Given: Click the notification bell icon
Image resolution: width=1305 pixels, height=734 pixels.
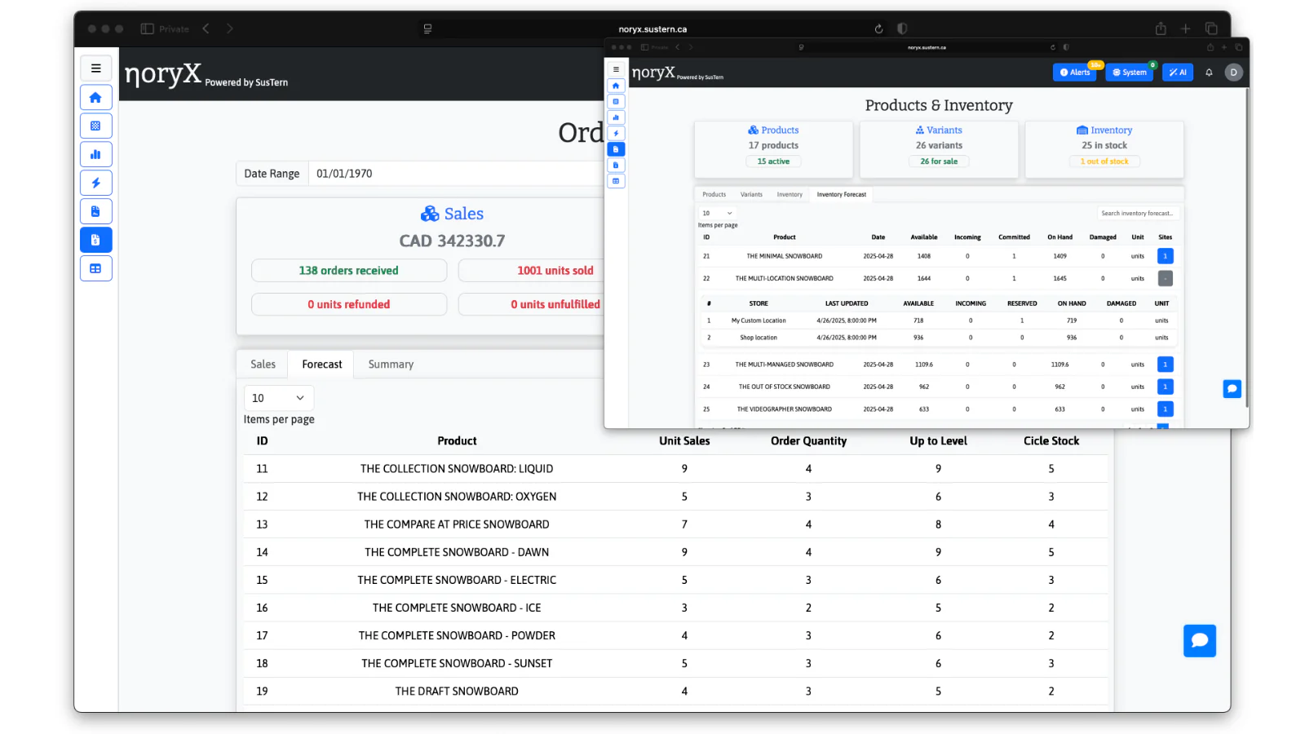Looking at the screenshot, I should coord(1209,73).
